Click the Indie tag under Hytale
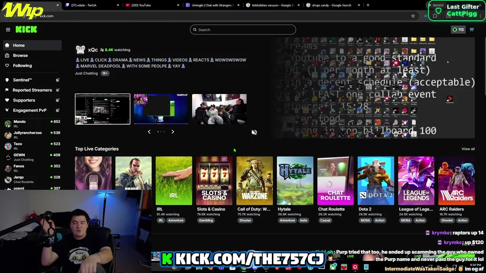The width and height of the screenshot is (486, 273). pyautogui.click(x=304, y=220)
